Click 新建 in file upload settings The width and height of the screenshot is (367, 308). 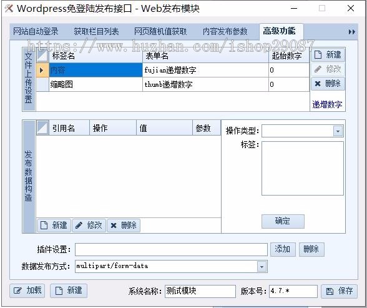tap(328, 55)
